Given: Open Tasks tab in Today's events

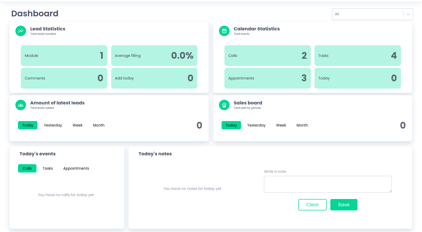Looking at the screenshot, I should (x=48, y=168).
